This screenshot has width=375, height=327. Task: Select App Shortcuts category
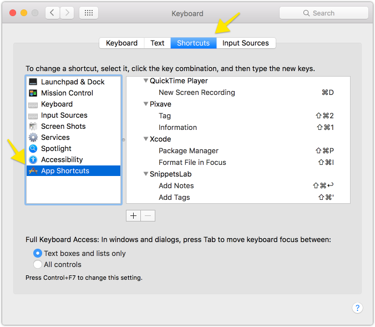click(x=73, y=170)
